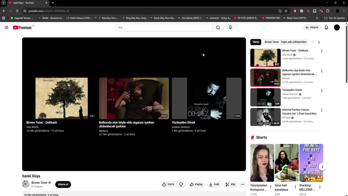Click Melwox channel name in sidebar
Screen dimensions: 348x196
click(286, 78)
